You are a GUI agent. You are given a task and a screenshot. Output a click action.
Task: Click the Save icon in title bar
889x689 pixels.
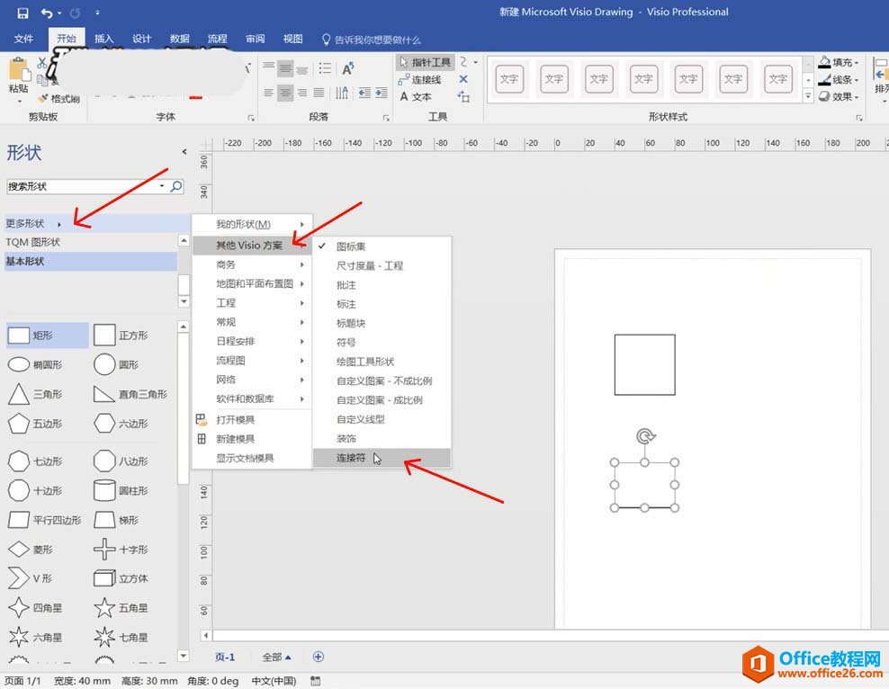[22, 13]
